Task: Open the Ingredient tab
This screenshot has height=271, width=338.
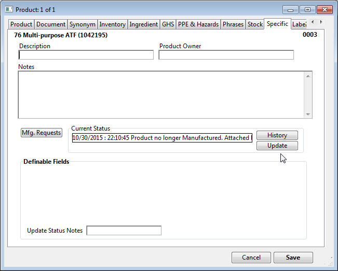Action: (144, 24)
